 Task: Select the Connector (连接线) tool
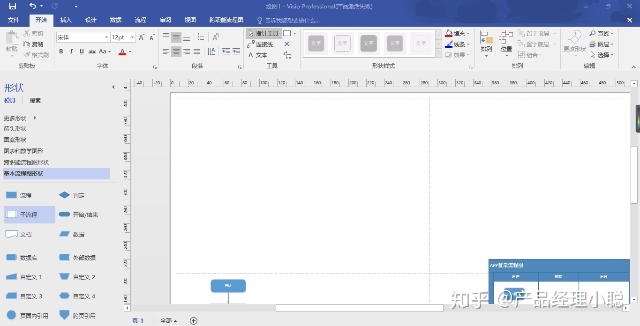click(260, 44)
